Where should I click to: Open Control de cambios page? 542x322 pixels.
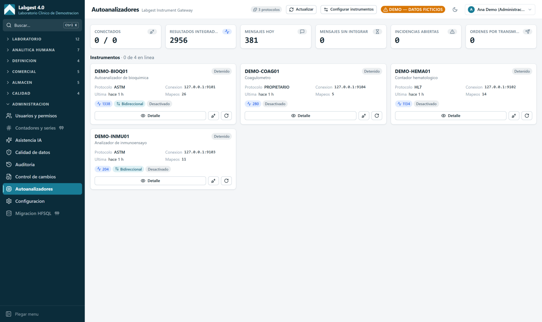[x=42, y=177]
